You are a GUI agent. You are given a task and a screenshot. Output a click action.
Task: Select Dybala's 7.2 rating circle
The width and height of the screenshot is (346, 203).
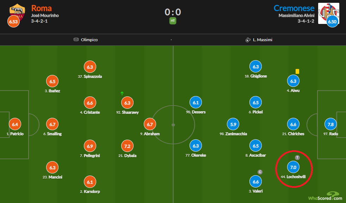tap(128, 146)
